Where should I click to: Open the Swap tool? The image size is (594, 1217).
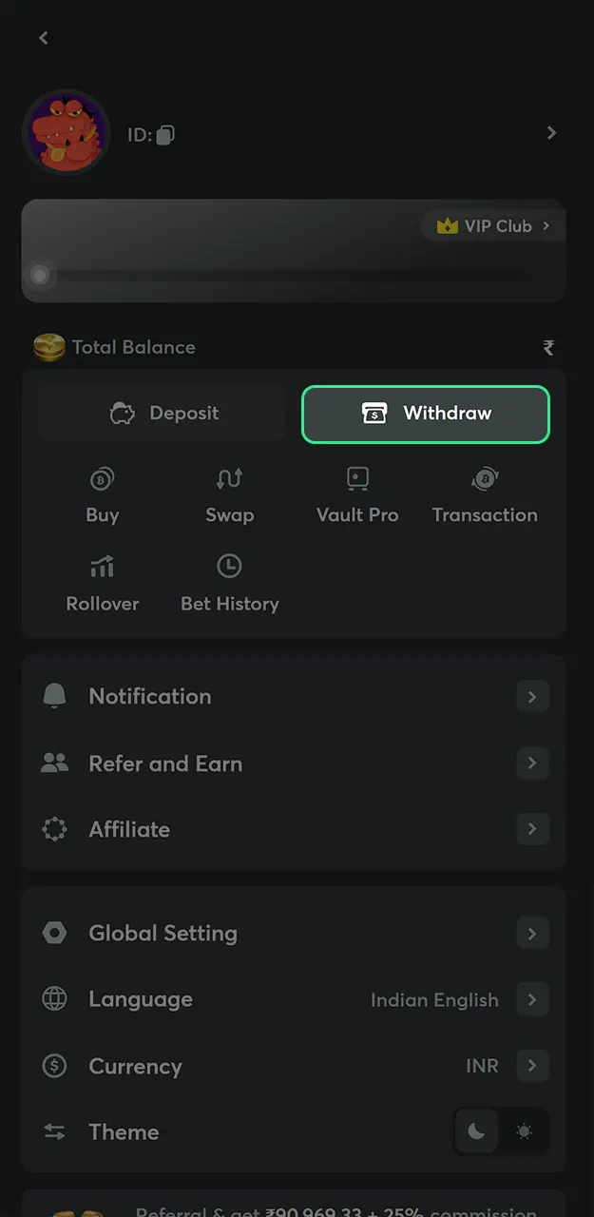coord(229,495)
